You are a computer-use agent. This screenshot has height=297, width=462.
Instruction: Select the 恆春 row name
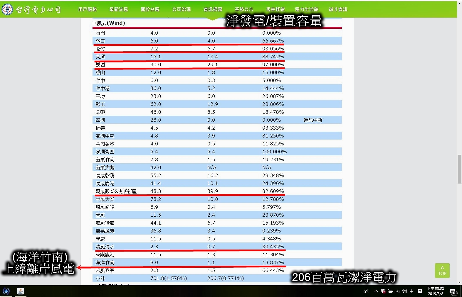(x=100, y=128)
